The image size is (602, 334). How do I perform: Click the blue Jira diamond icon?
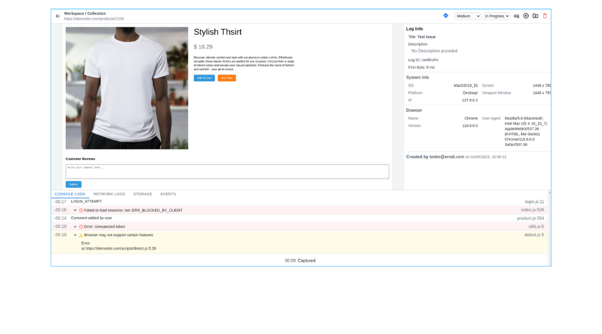(446, 16)
